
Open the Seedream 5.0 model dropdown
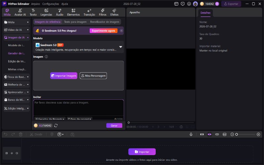click(78, 47)
